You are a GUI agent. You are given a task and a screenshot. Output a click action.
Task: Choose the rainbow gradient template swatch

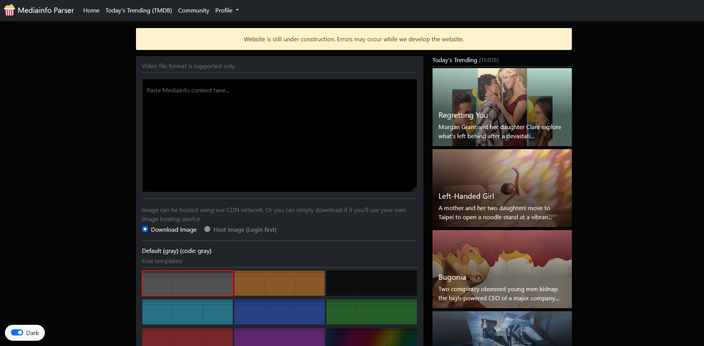372,337
